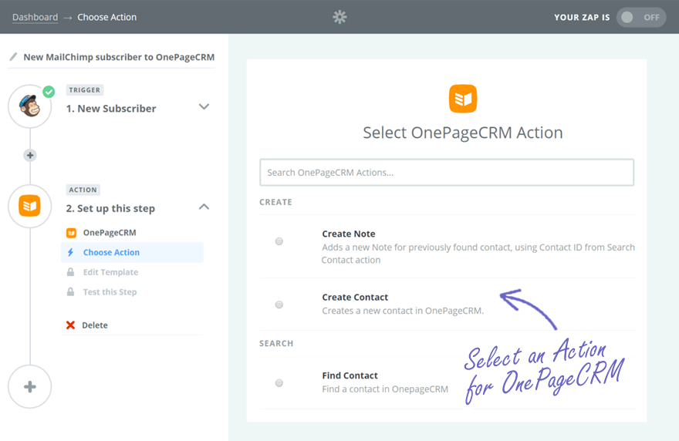Viewport: 679px width, 441px height.
Task: Click in Search OnePageCRM Actions field
Action: point(447,172)
